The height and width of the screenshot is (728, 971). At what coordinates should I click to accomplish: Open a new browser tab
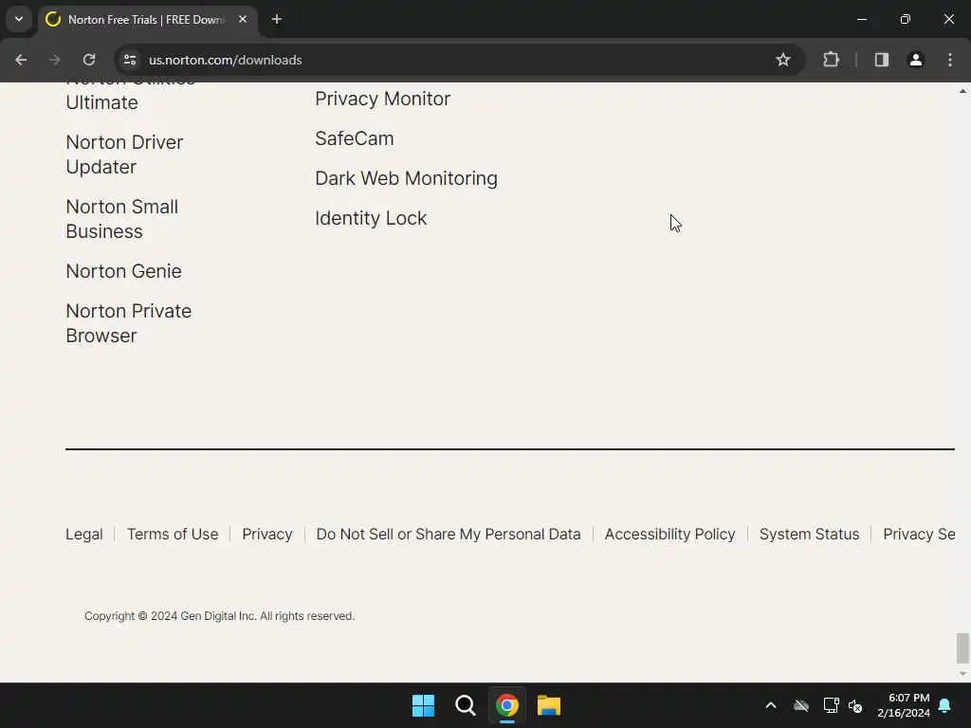(277, 19)
